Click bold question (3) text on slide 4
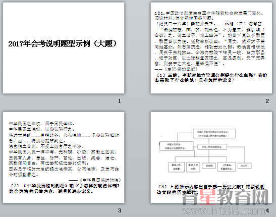The width and height of the screenshot is (276, 217). point(210,189)
